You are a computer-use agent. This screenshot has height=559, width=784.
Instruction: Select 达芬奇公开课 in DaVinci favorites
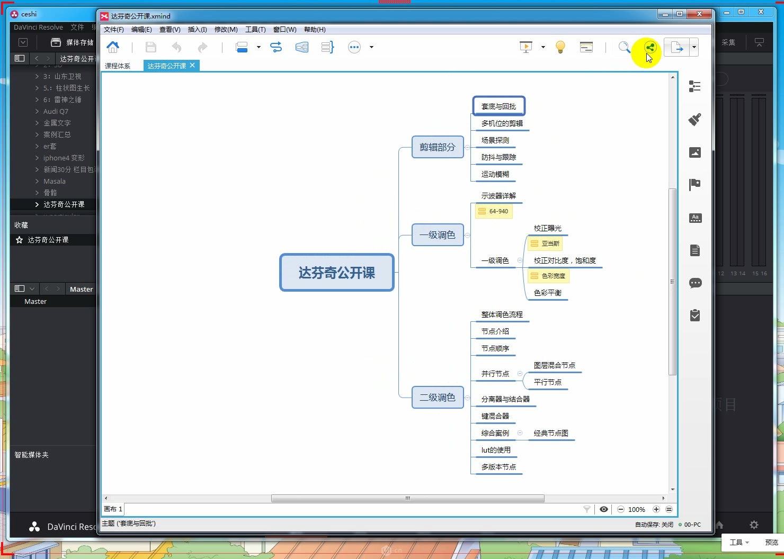[x=48, y=240]
